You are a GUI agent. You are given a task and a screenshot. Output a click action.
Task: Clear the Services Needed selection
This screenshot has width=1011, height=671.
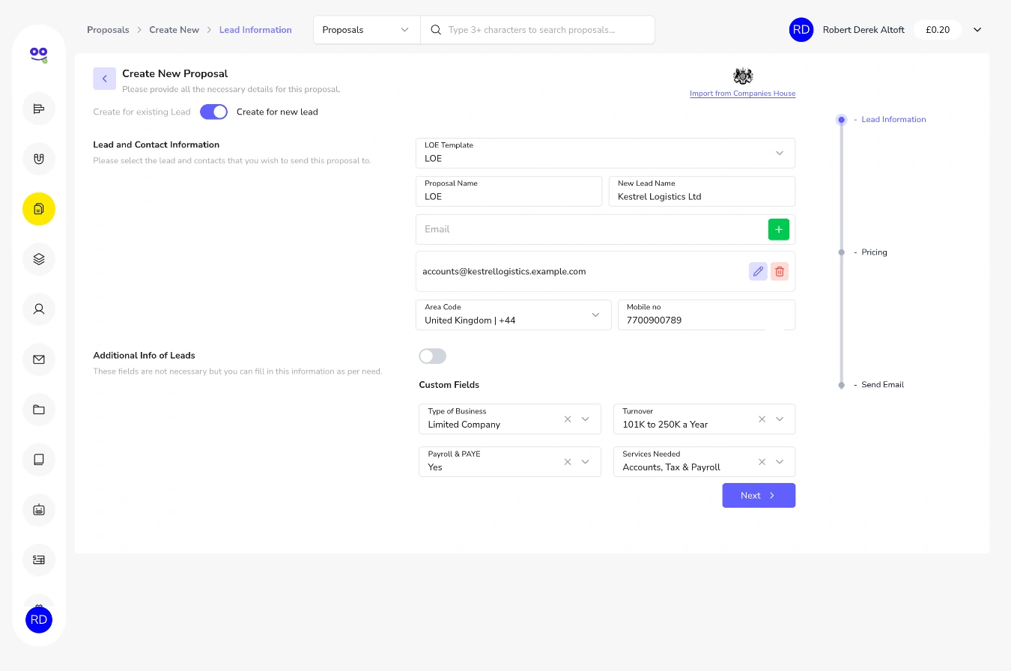(x=762, y=462)
